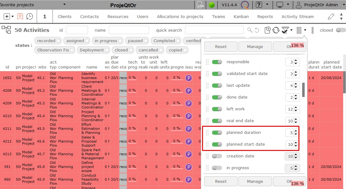Click the three-squares extra menu icon
The height and width of the screenshot is (189, 346).
312,30
